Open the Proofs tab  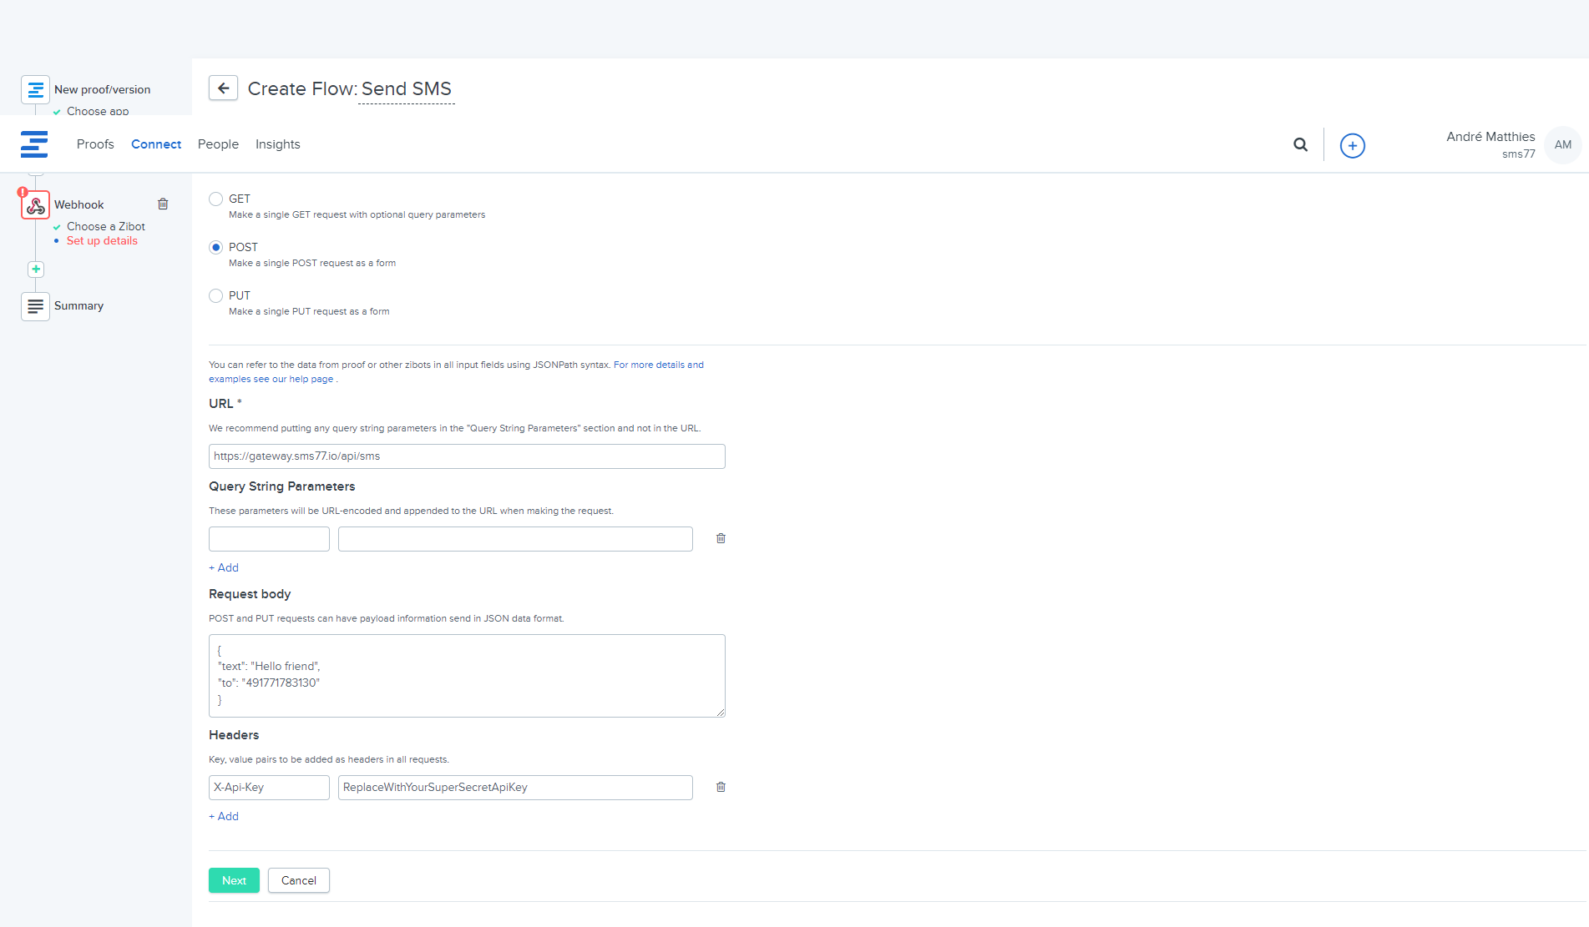pyautogui.click(x=95, y=144)
